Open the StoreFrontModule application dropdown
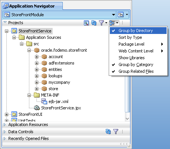This screenshot has width=170, height=149. (114, 15)
